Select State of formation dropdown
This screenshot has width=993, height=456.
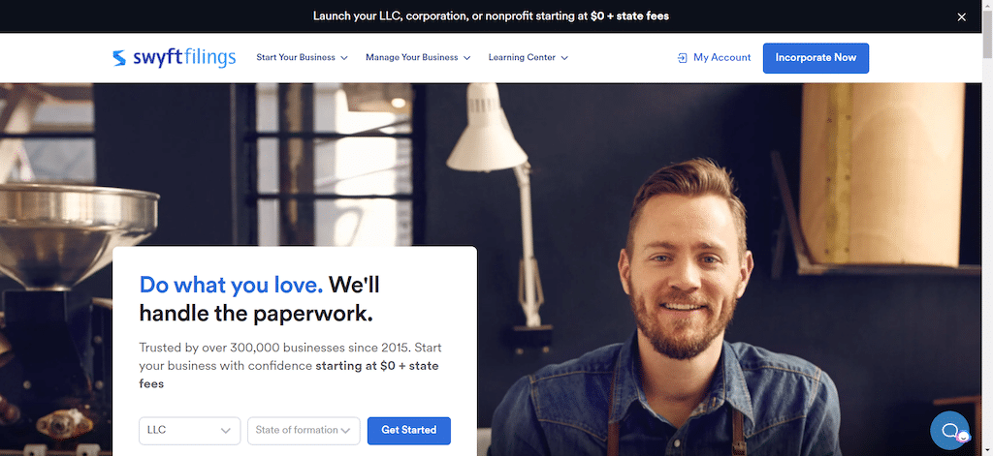304,431
